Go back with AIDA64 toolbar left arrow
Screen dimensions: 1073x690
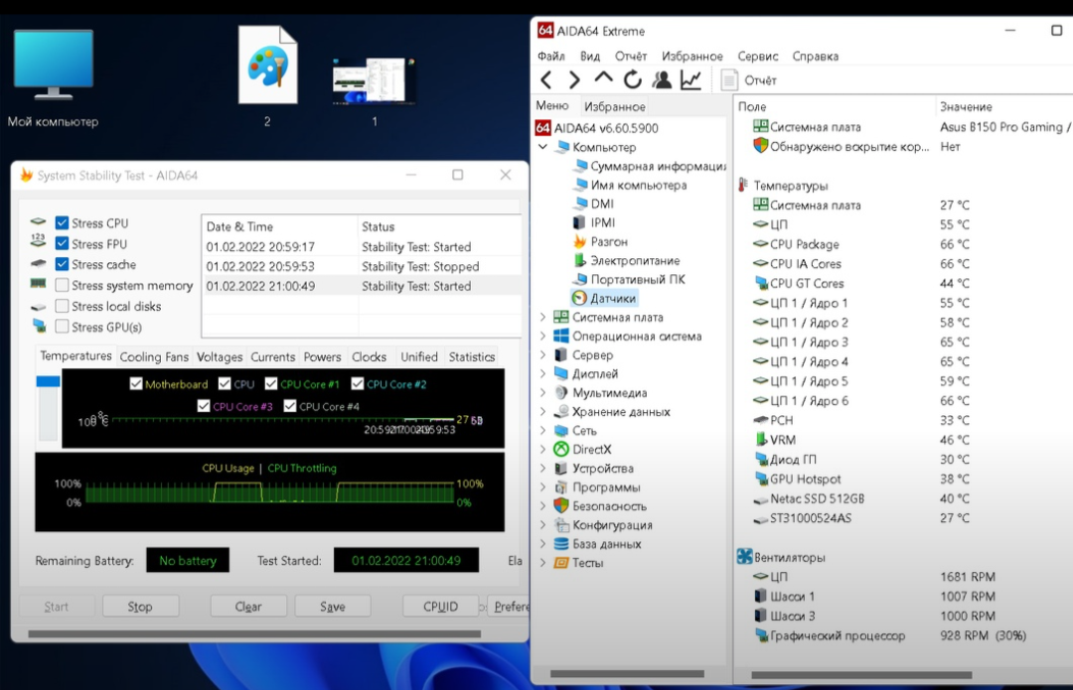[x=546, y=80]
